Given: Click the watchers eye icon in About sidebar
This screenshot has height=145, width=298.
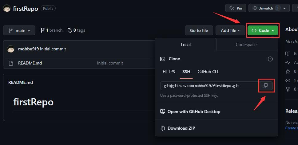Looking at the screenshot, I should pyautogui.click(x=288, y=80).
